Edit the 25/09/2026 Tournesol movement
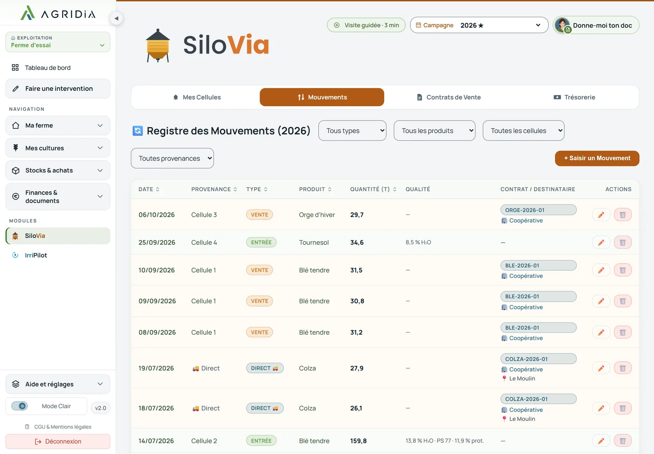The width and height of the screenshot is (654, 454). [x=601, y=242]
